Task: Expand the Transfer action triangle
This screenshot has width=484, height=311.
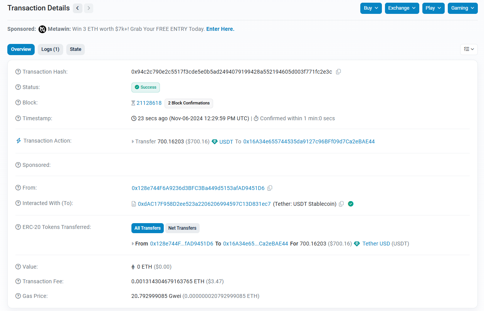Action: point(133,142)
